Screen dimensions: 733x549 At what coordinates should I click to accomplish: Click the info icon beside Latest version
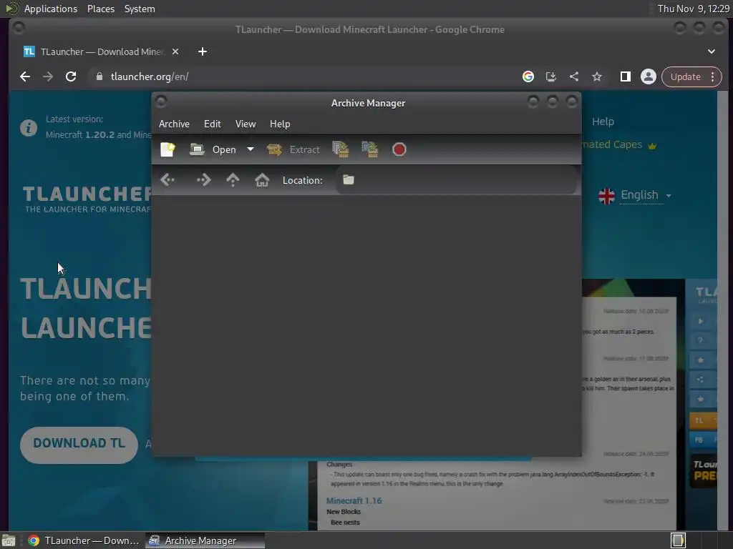click(x=29, y=127)
